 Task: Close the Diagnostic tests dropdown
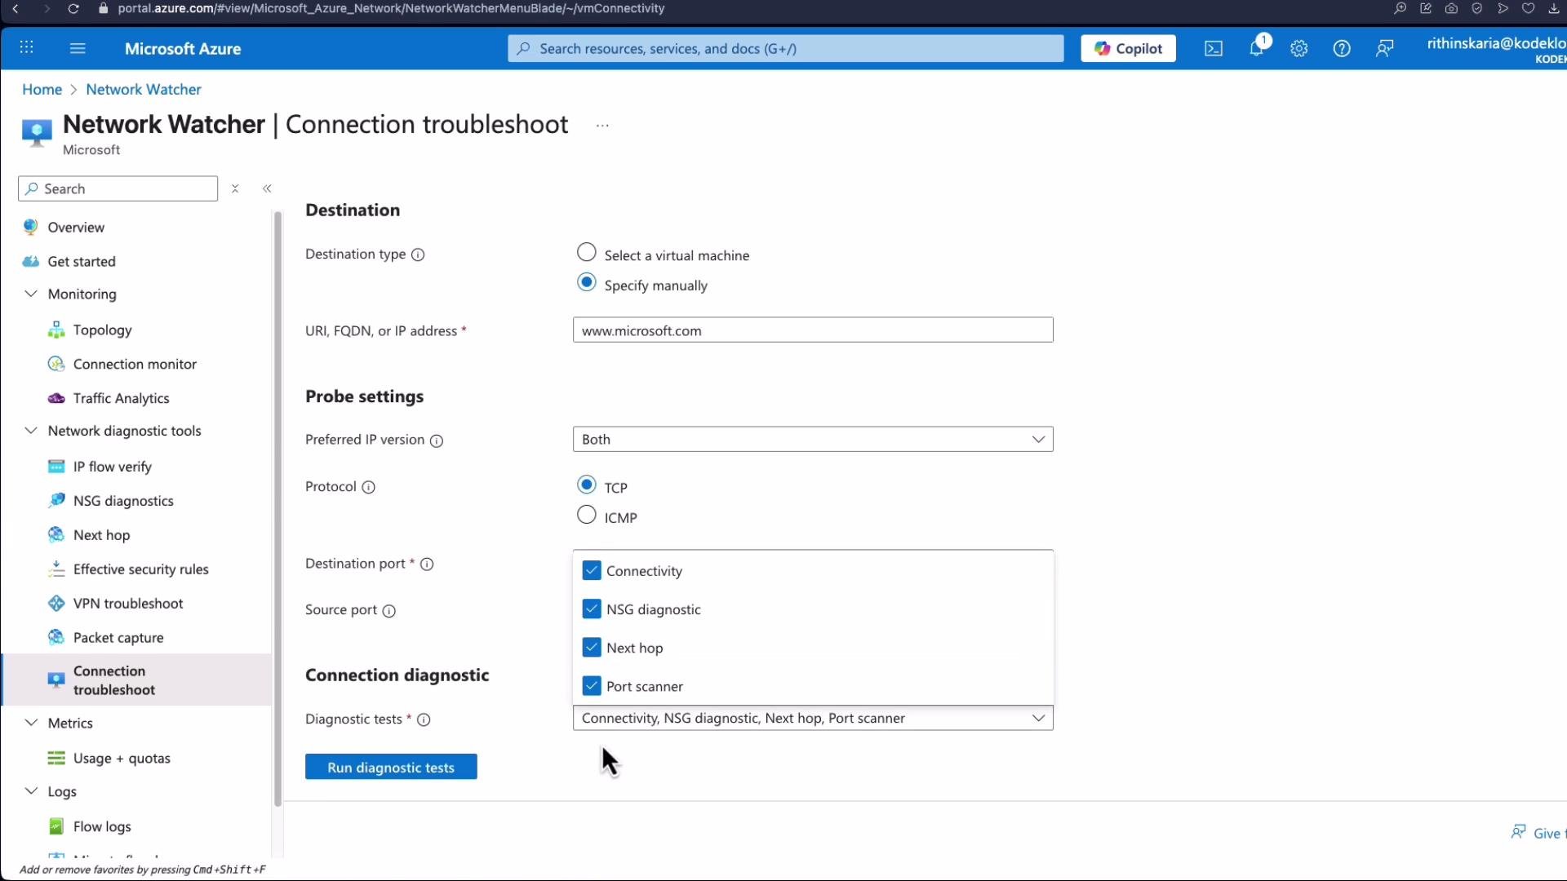813,718
